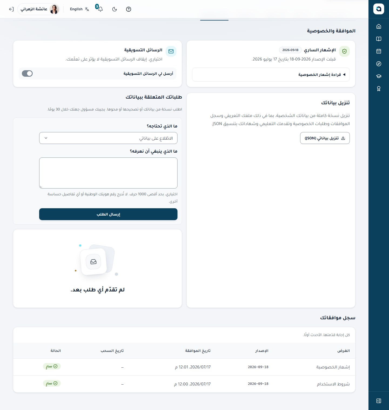The height and width of the screenshot is (410, 389).
Task: Open the calendar icon in sidebar
Action: click(379, 51)
